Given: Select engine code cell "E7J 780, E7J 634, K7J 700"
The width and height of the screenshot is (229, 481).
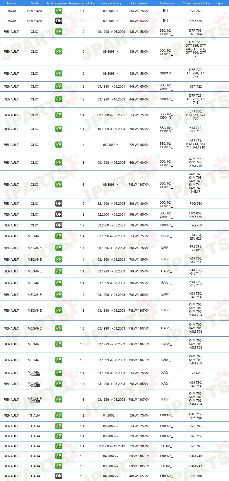Looking at the screenshot, I should coord(196,115).
